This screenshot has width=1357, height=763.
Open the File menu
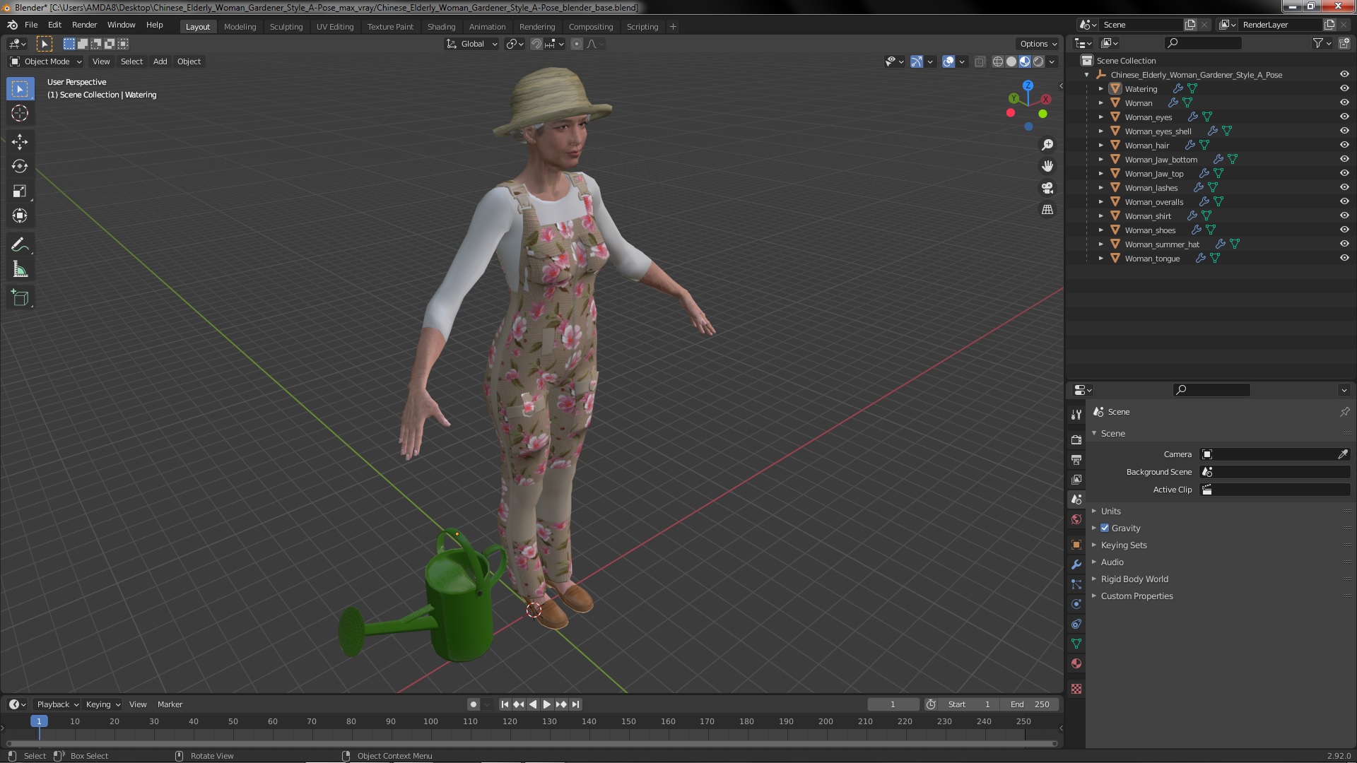pos(31,25)
